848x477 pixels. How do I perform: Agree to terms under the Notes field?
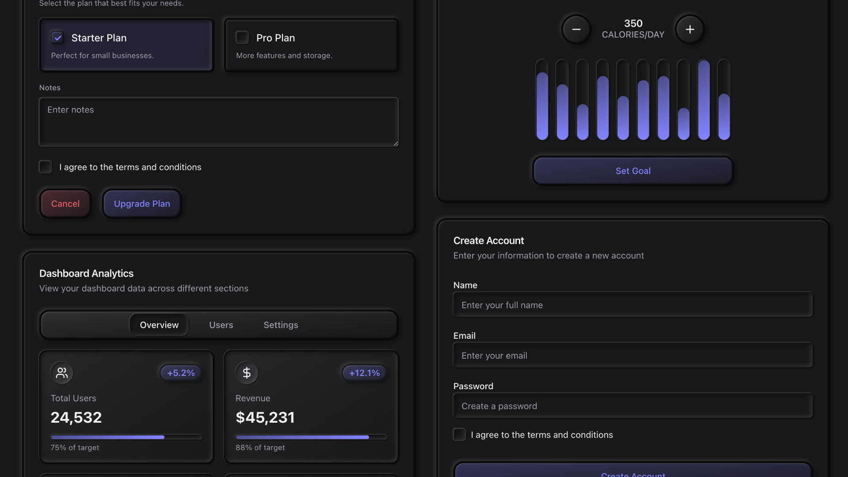(45, 167)
